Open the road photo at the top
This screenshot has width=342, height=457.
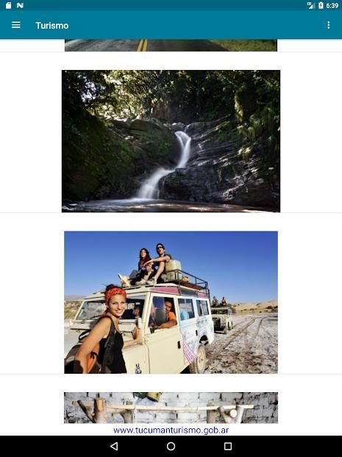click(171, 46)
